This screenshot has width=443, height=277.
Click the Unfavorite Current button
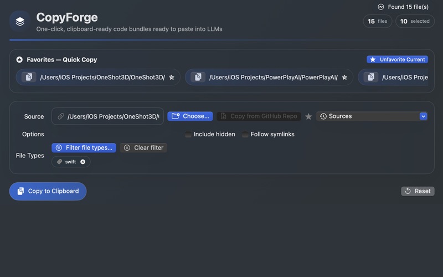pos(397,59)
